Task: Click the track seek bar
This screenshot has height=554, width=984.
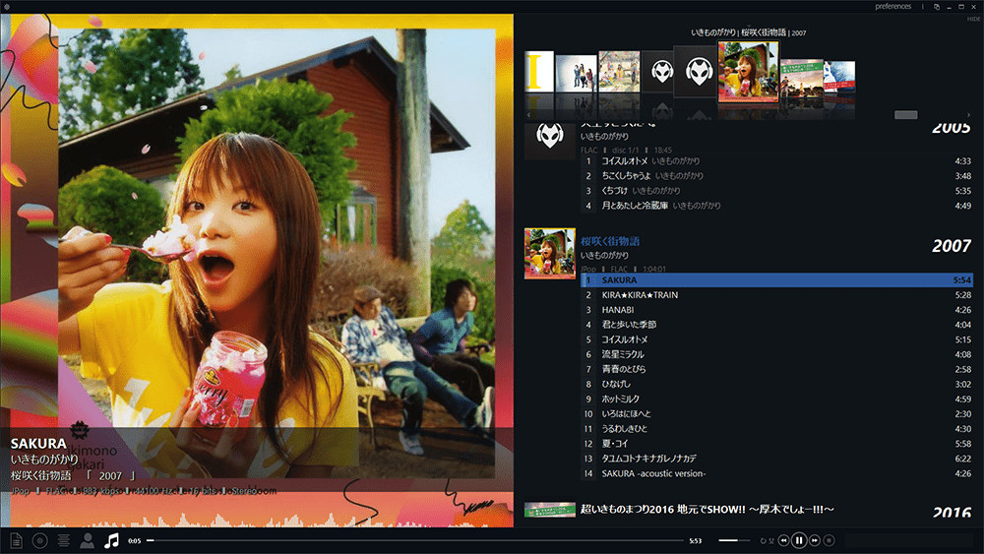Action: (415, 540)
